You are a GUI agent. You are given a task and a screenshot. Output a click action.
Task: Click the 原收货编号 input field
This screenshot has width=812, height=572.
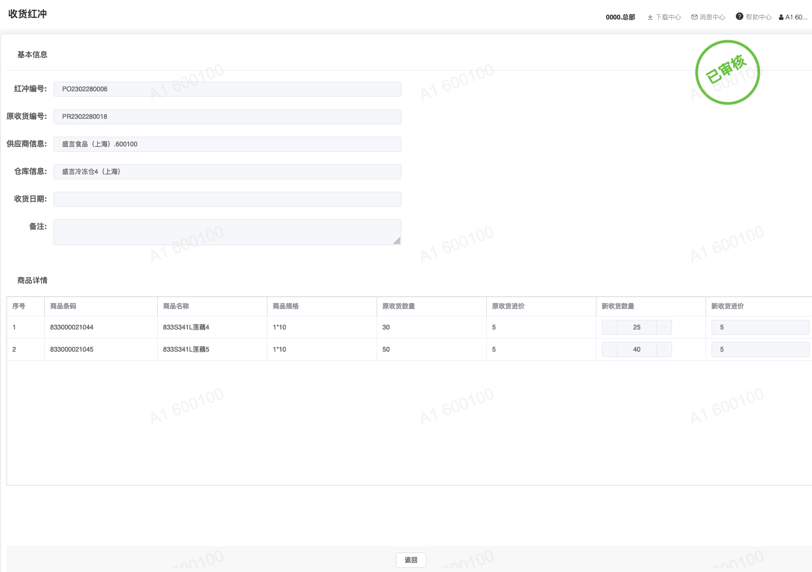[x=227, y=117]
